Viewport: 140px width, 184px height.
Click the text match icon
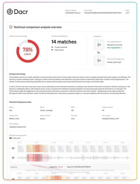pyautogui.click(x=52, y=50)
